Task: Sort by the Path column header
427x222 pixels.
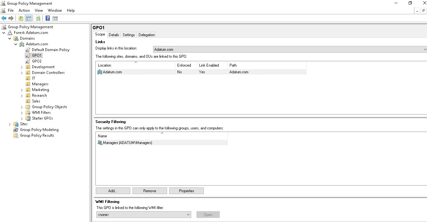Action: (x=267, y=65)
